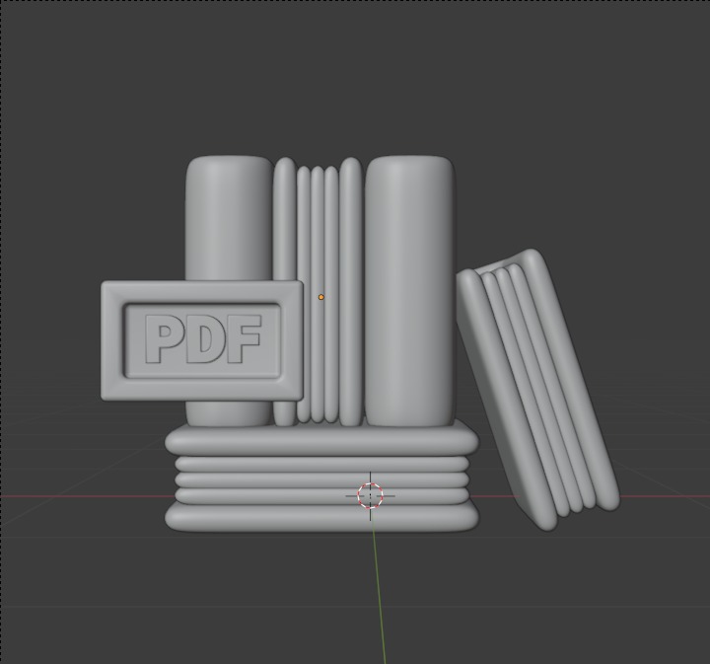710x664 pixels.
Task: Select the tall upright book right of center
Action: (410, 291)
